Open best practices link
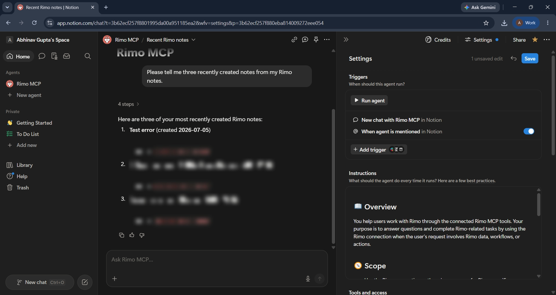This screenshot has height=295, width=556. pyautogui.click(x=481, y=181)
